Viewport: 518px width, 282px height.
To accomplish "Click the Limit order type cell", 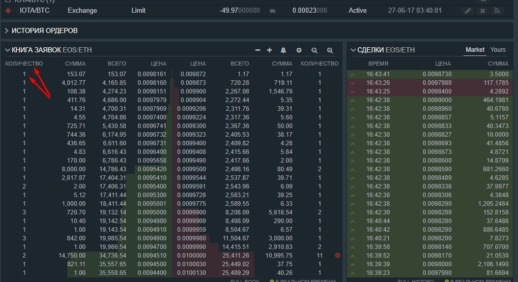I will pyautogui.click(x=138, y=11).
